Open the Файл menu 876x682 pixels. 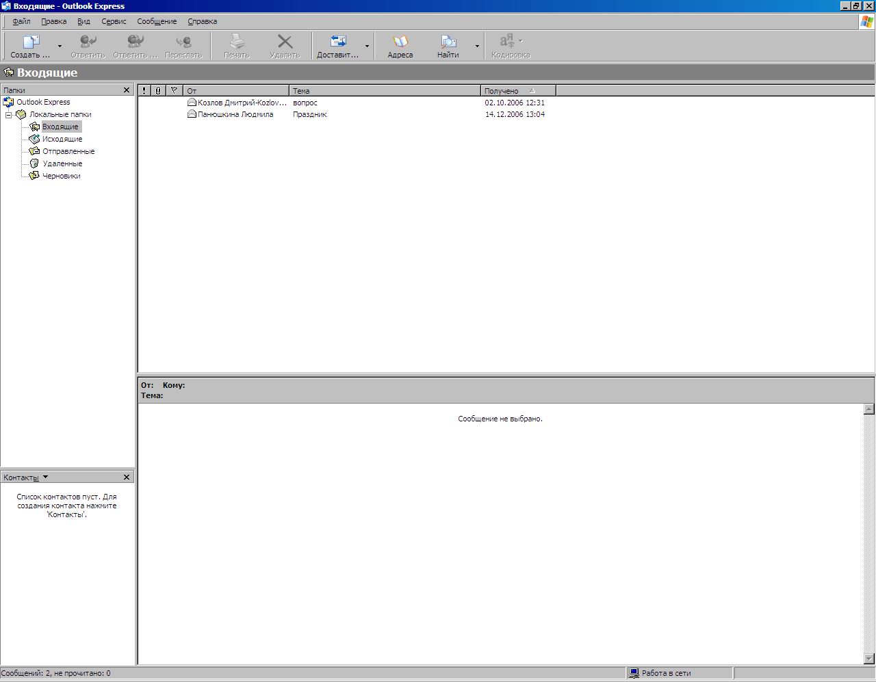coord(21,21)
